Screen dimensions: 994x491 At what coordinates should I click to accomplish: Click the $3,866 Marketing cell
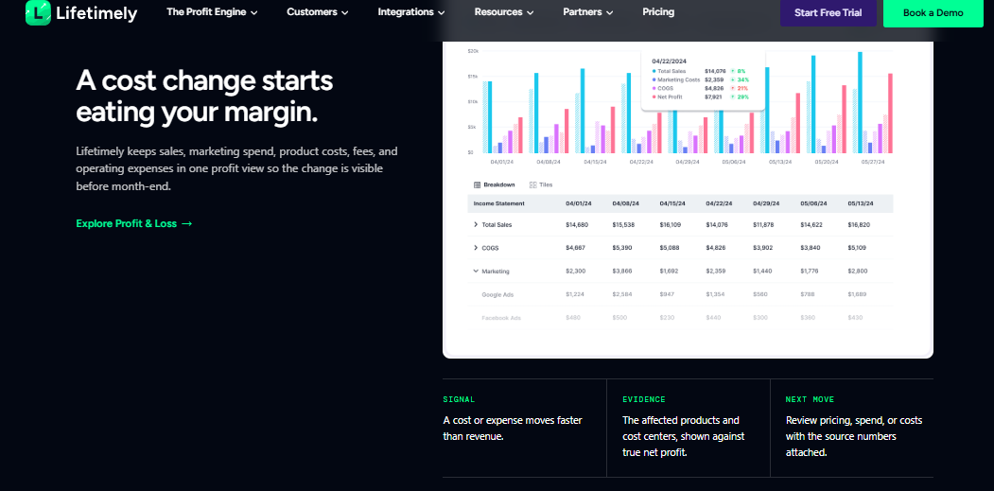[622, 271]
